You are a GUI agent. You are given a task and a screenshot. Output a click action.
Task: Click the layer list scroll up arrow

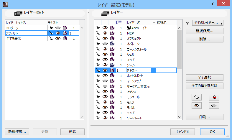click(x=179, y=28)
